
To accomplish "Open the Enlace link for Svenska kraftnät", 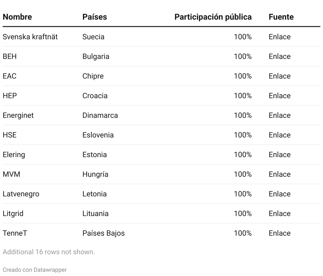I will [279, 37].
